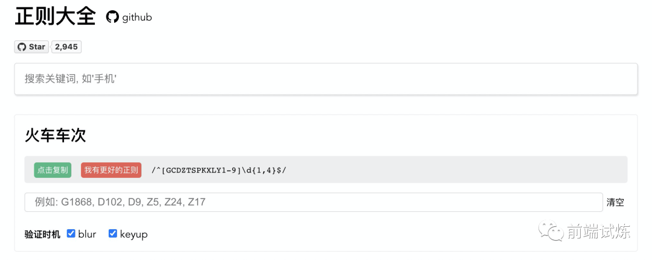Click the 验证时机 label

click(x=42, y=234)
